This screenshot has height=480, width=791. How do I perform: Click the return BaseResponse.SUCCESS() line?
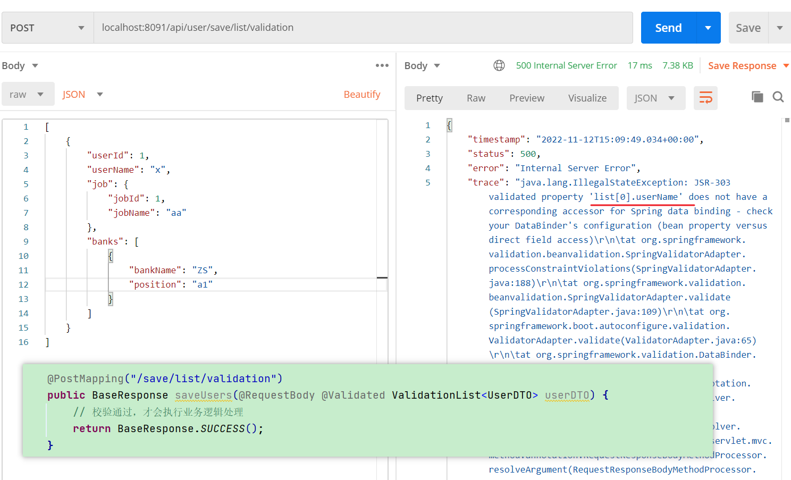pos(168,428)
